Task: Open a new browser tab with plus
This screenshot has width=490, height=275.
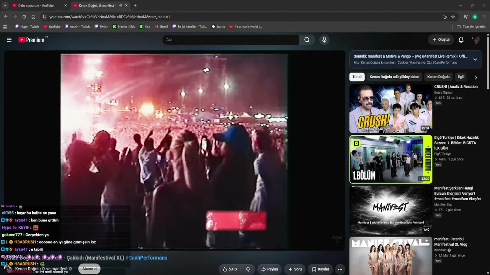Action: [x=135, y=5]
